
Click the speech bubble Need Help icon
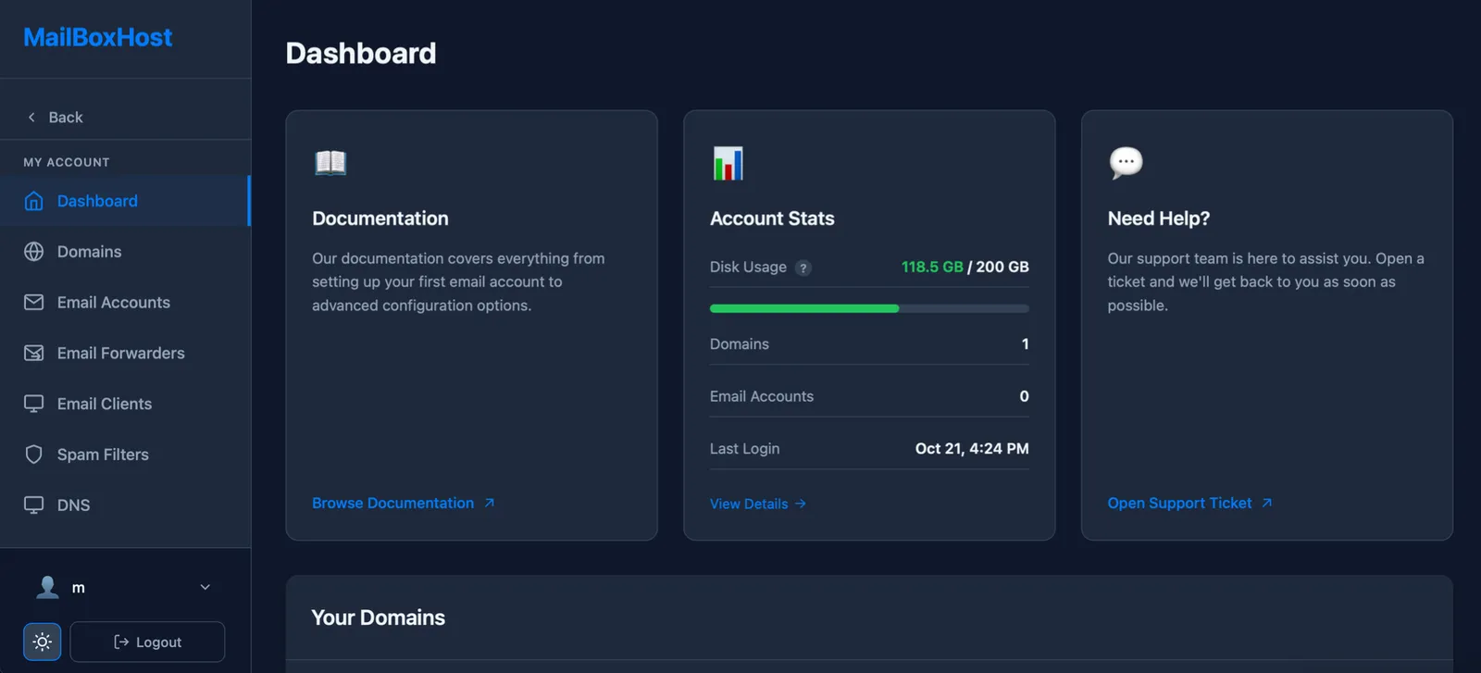pyautogui.click(x=1126, y=163)
